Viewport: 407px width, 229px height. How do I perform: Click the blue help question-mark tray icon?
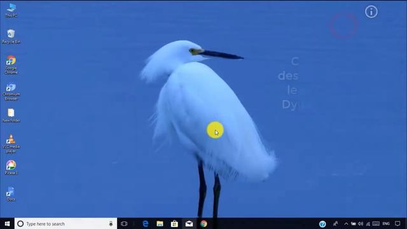click(x=322, y=224)
